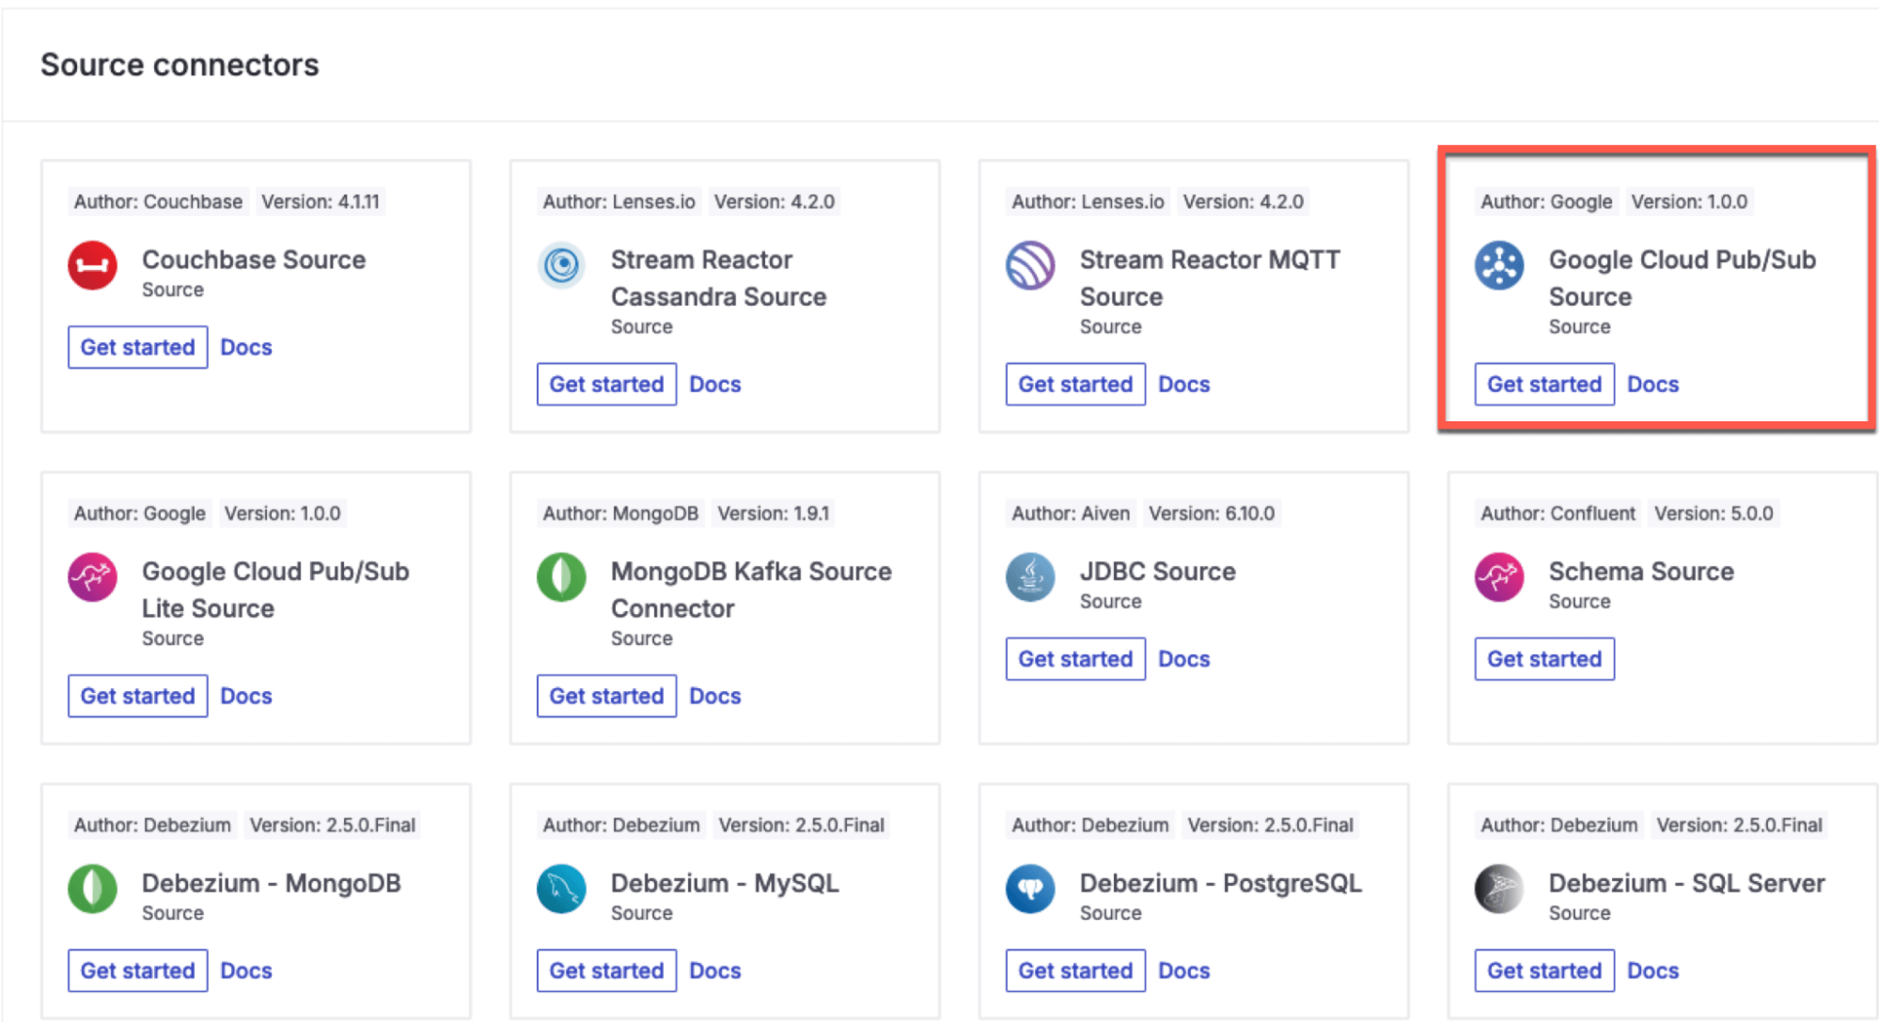
Task: Click the 'Couchbase Source' title text
Action: click(254, 260)
